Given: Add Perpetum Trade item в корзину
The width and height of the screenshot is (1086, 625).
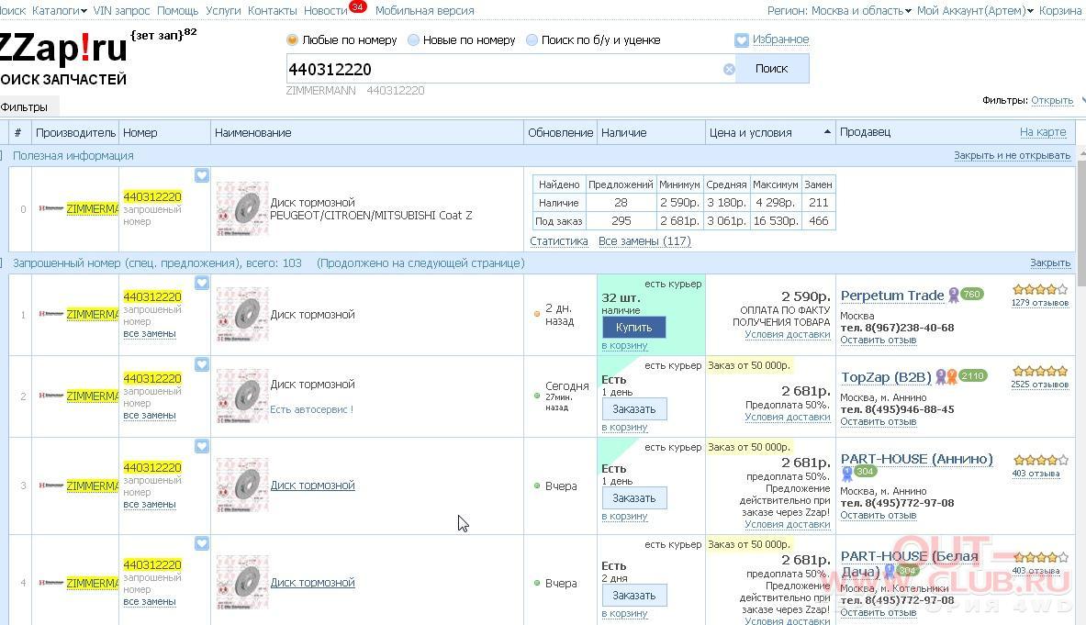Looking at the screenshot, I should click(x=624, y=345).
